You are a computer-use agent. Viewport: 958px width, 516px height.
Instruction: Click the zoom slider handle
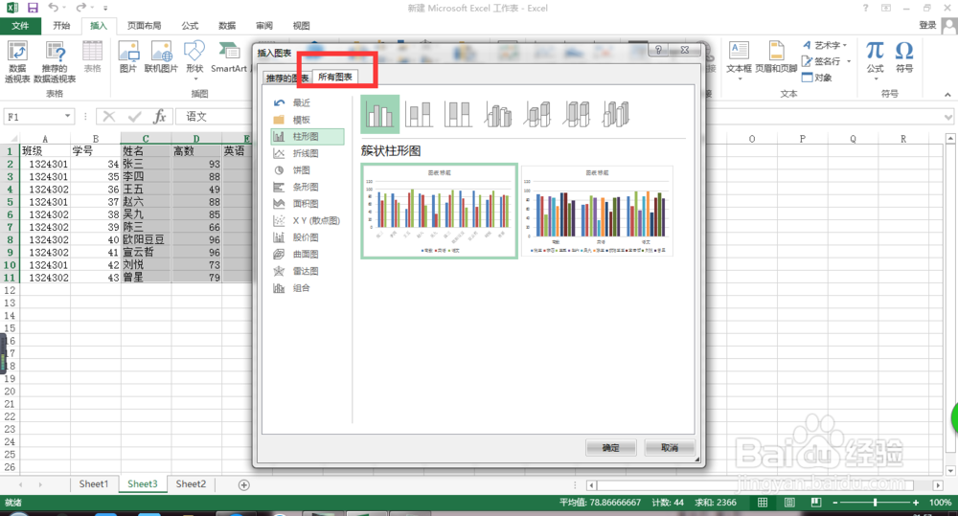tap(875, 503)
